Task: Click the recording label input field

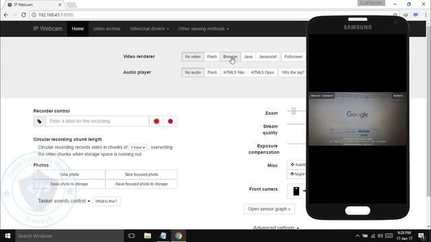Action: 97,121
